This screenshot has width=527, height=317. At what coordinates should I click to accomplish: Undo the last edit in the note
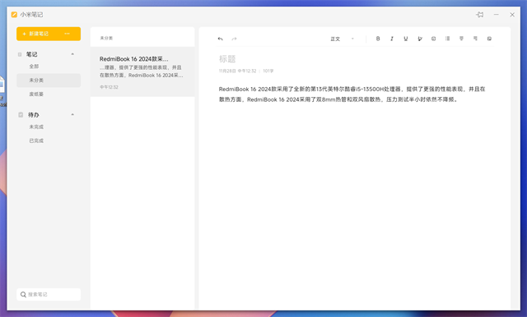[x=220, y=39]
